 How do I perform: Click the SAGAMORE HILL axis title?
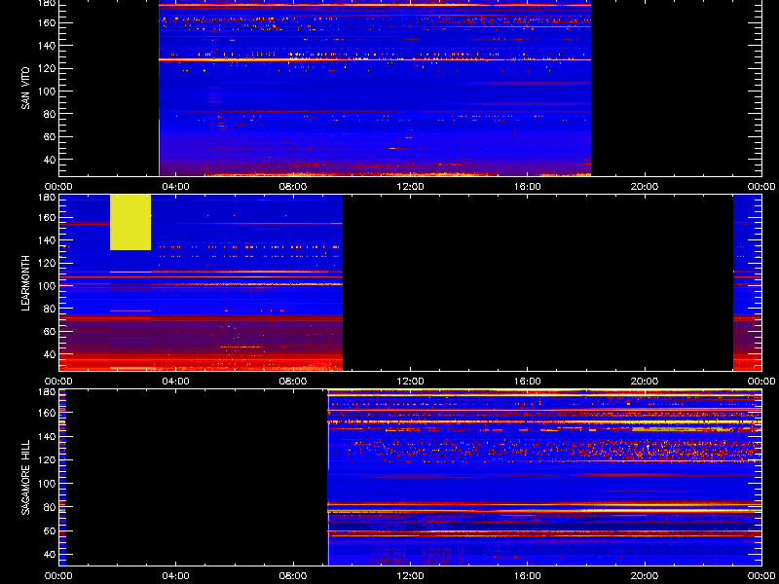click(x=25, y=477)
